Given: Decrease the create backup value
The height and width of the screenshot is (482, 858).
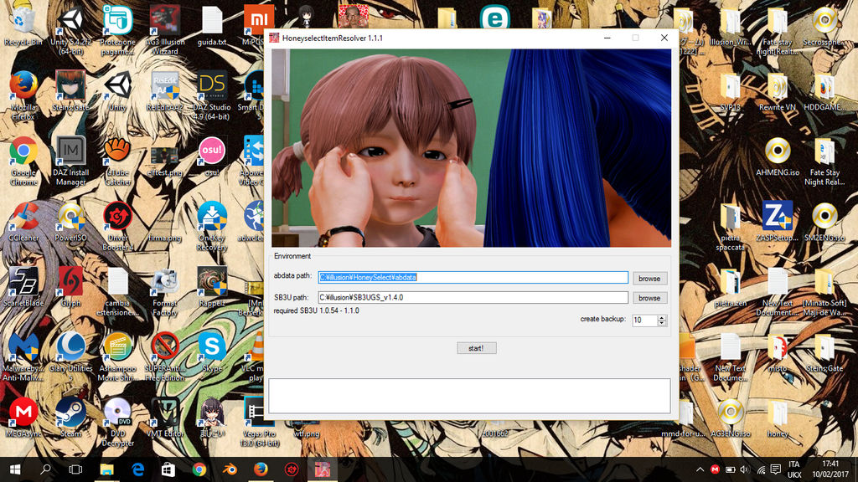Looking at the screenshot, I should [662, 323].
